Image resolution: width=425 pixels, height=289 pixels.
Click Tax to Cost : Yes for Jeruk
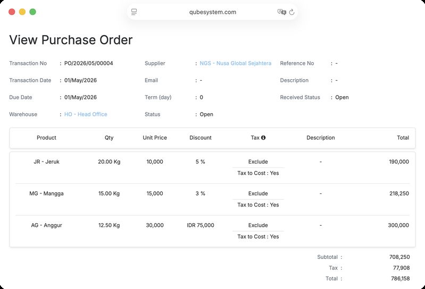pos(258,173)
